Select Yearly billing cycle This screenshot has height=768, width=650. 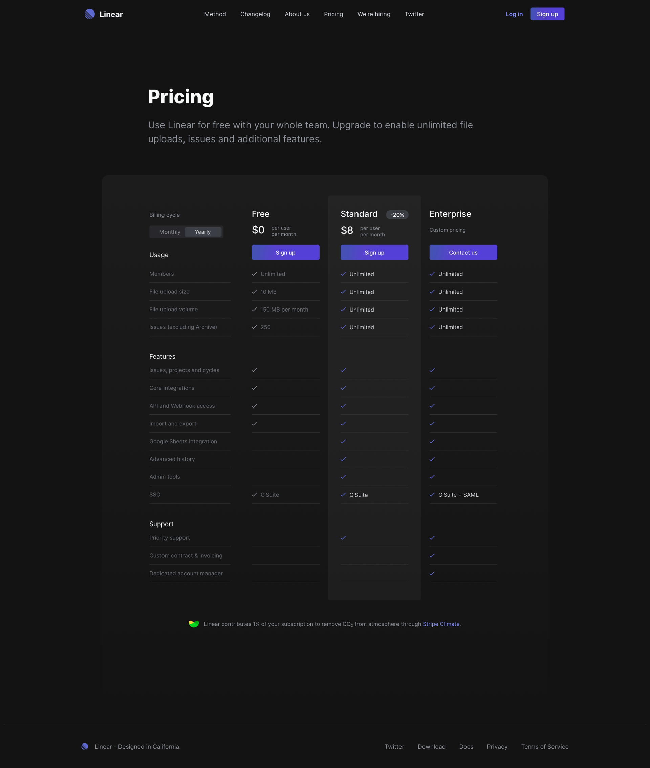(202, 232)
